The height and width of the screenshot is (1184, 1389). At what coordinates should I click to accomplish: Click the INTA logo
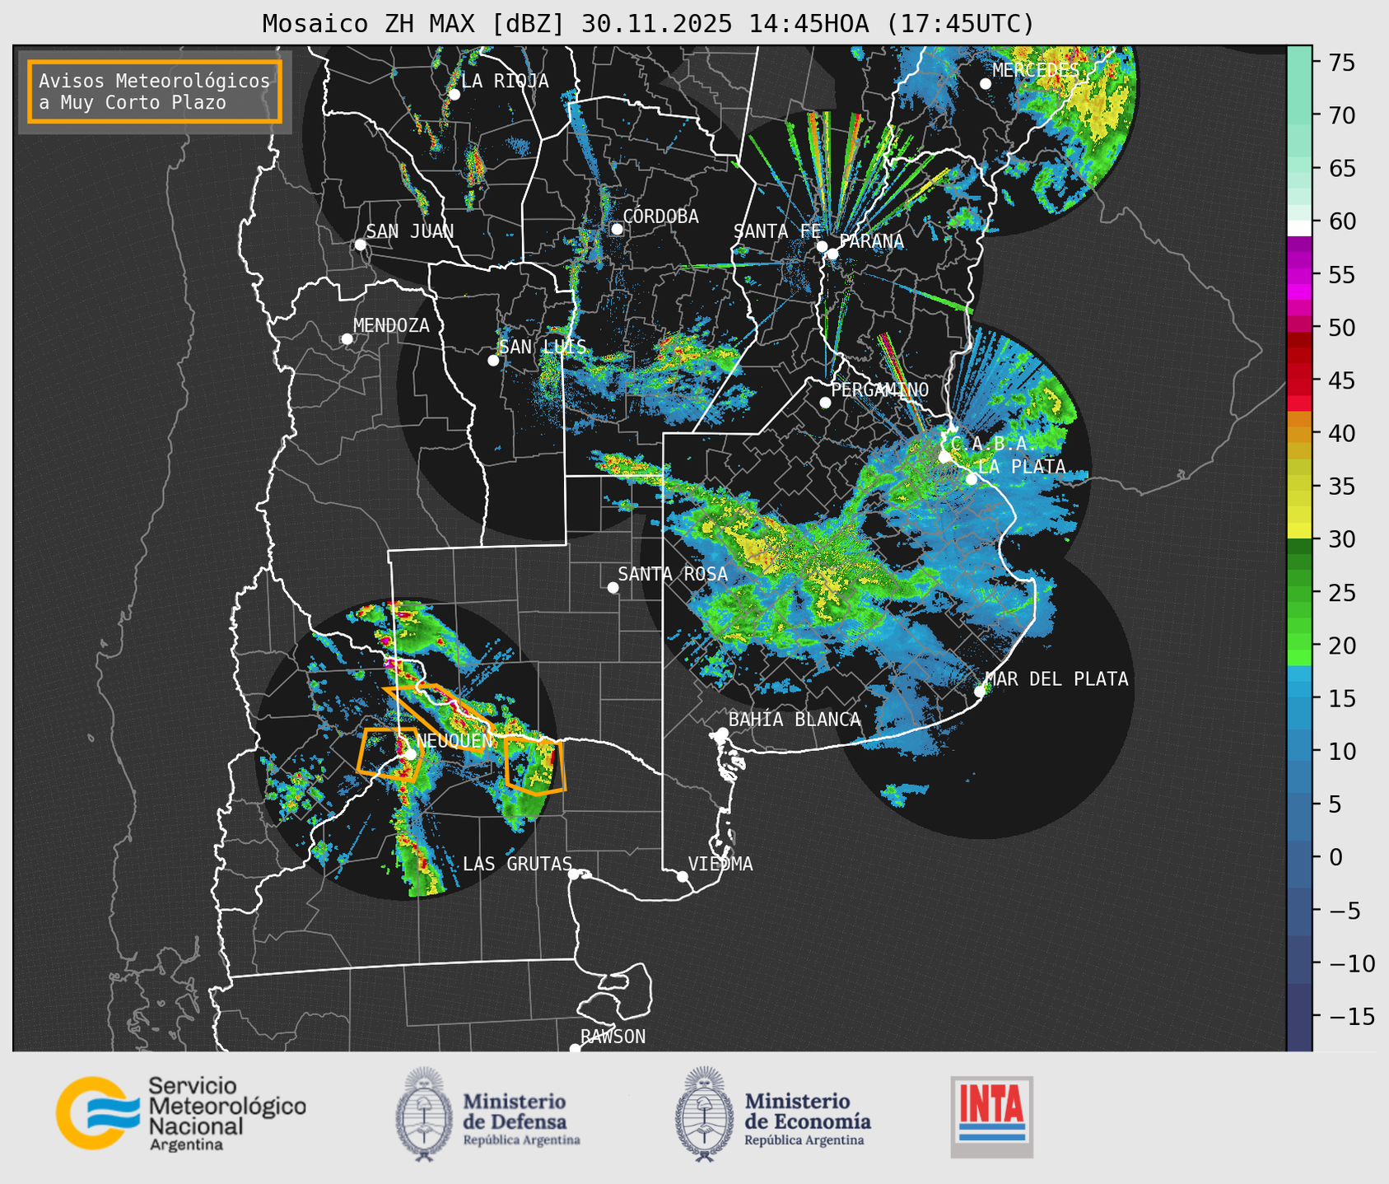tap(991, 1116)
